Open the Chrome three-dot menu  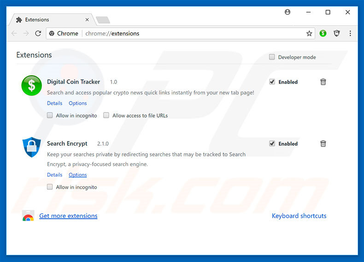point(350,34)
